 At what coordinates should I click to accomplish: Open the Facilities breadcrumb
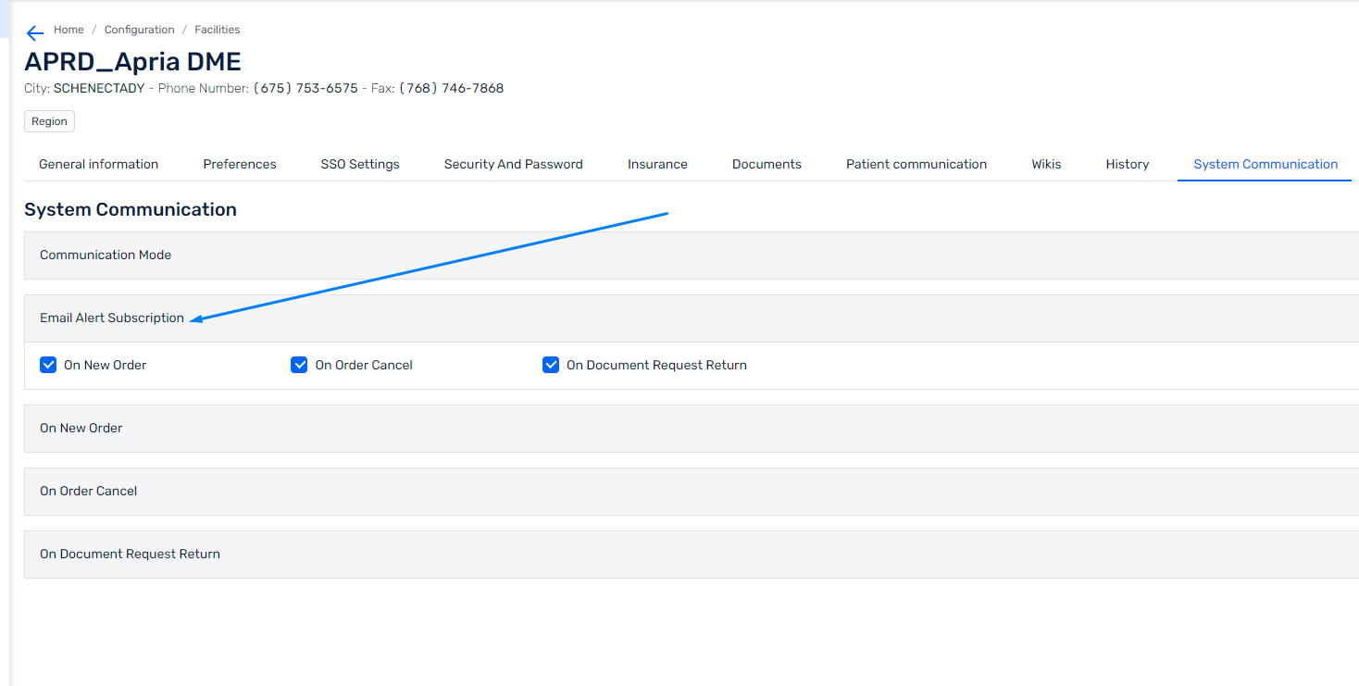tap(218, 30)
